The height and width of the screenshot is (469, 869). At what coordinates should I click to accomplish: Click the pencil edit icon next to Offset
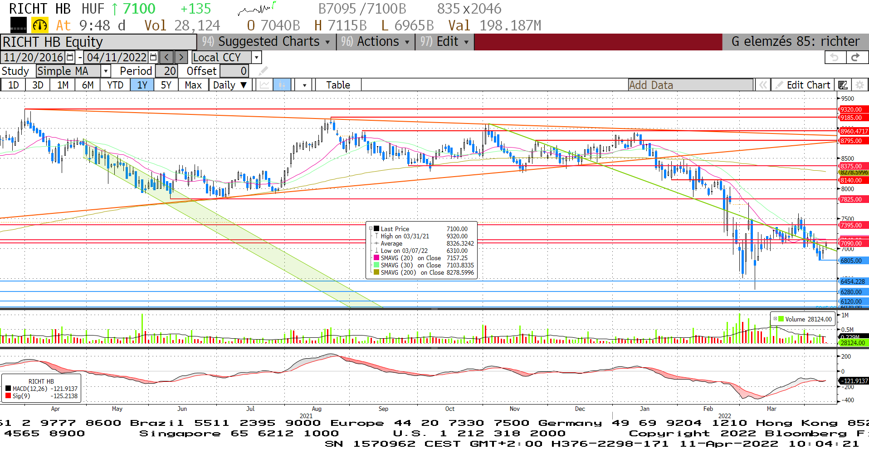264,71
